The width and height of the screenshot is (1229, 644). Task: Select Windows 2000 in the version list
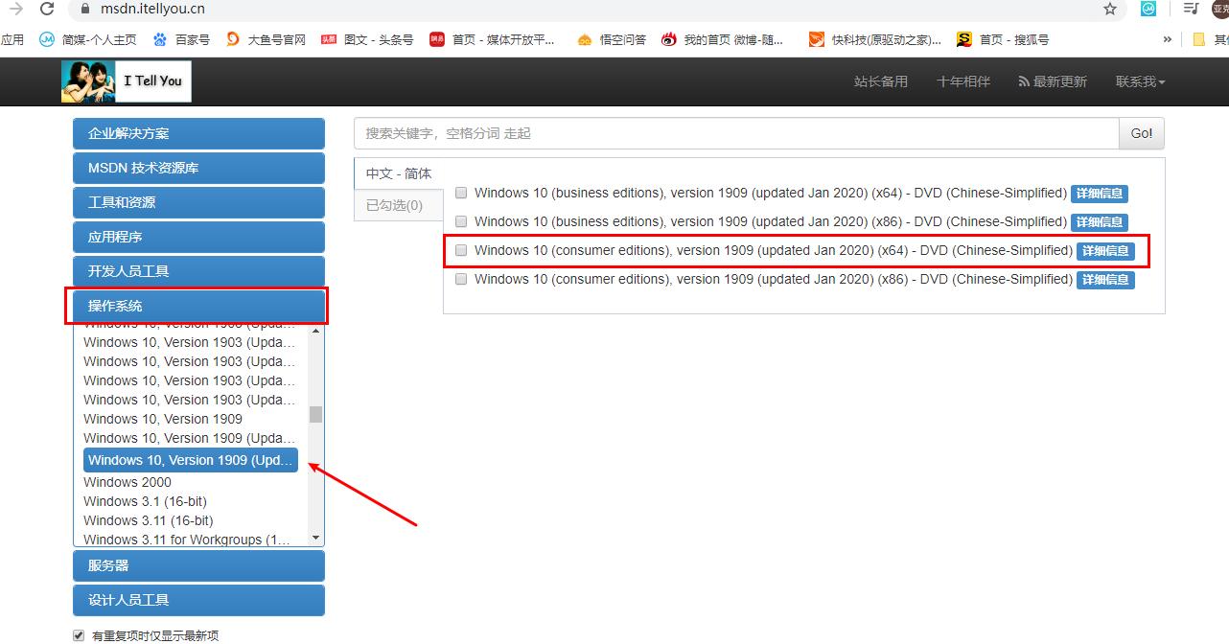click(x=128, y=482)
